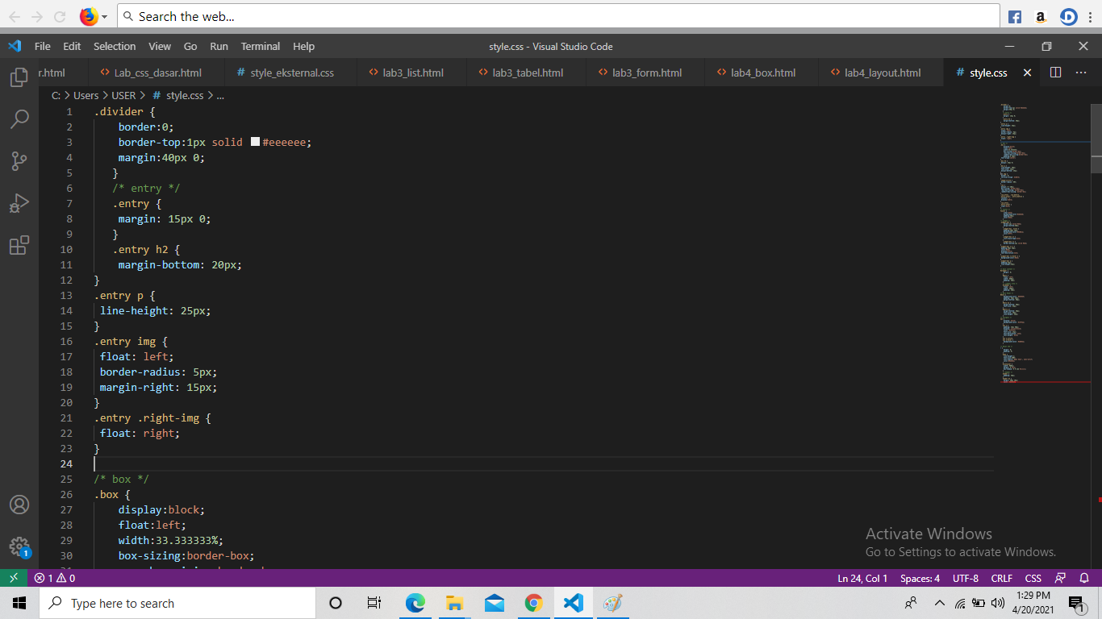Open the Explorer view in the activity bar

pos(19,77)
